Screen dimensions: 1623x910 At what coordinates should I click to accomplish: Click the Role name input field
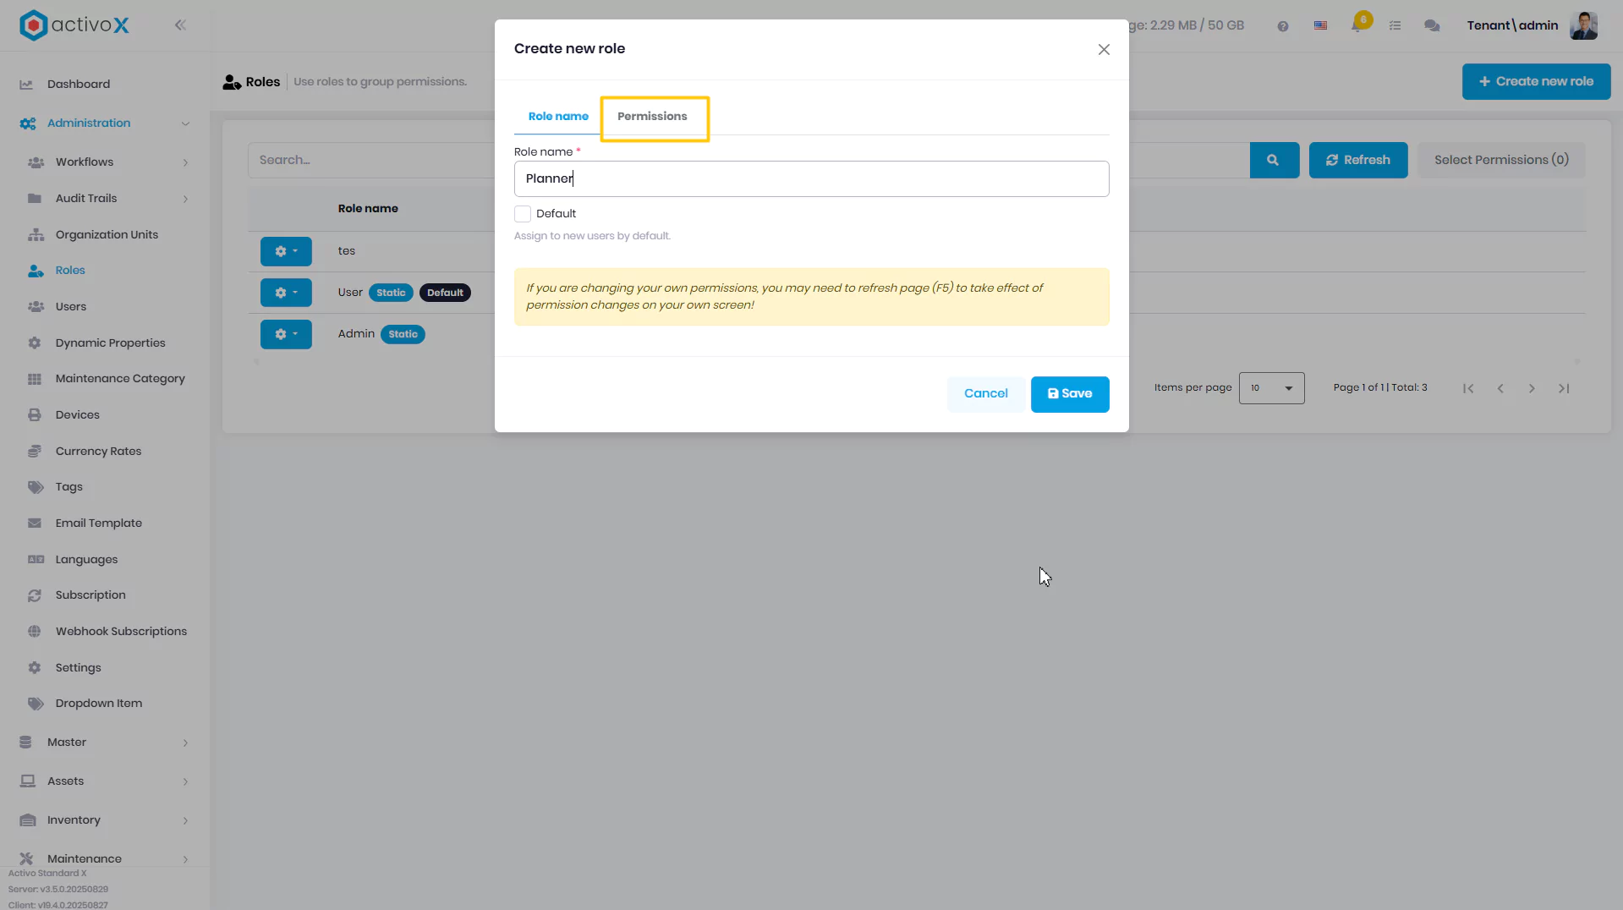pos(811,178)
